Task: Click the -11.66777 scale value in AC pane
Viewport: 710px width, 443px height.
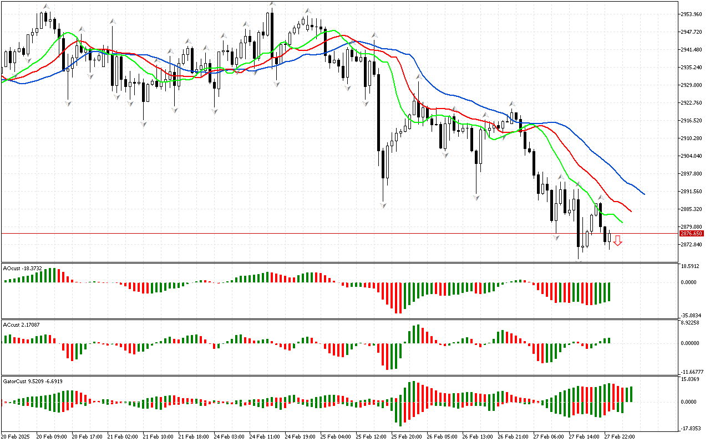Action: (692, 372)
